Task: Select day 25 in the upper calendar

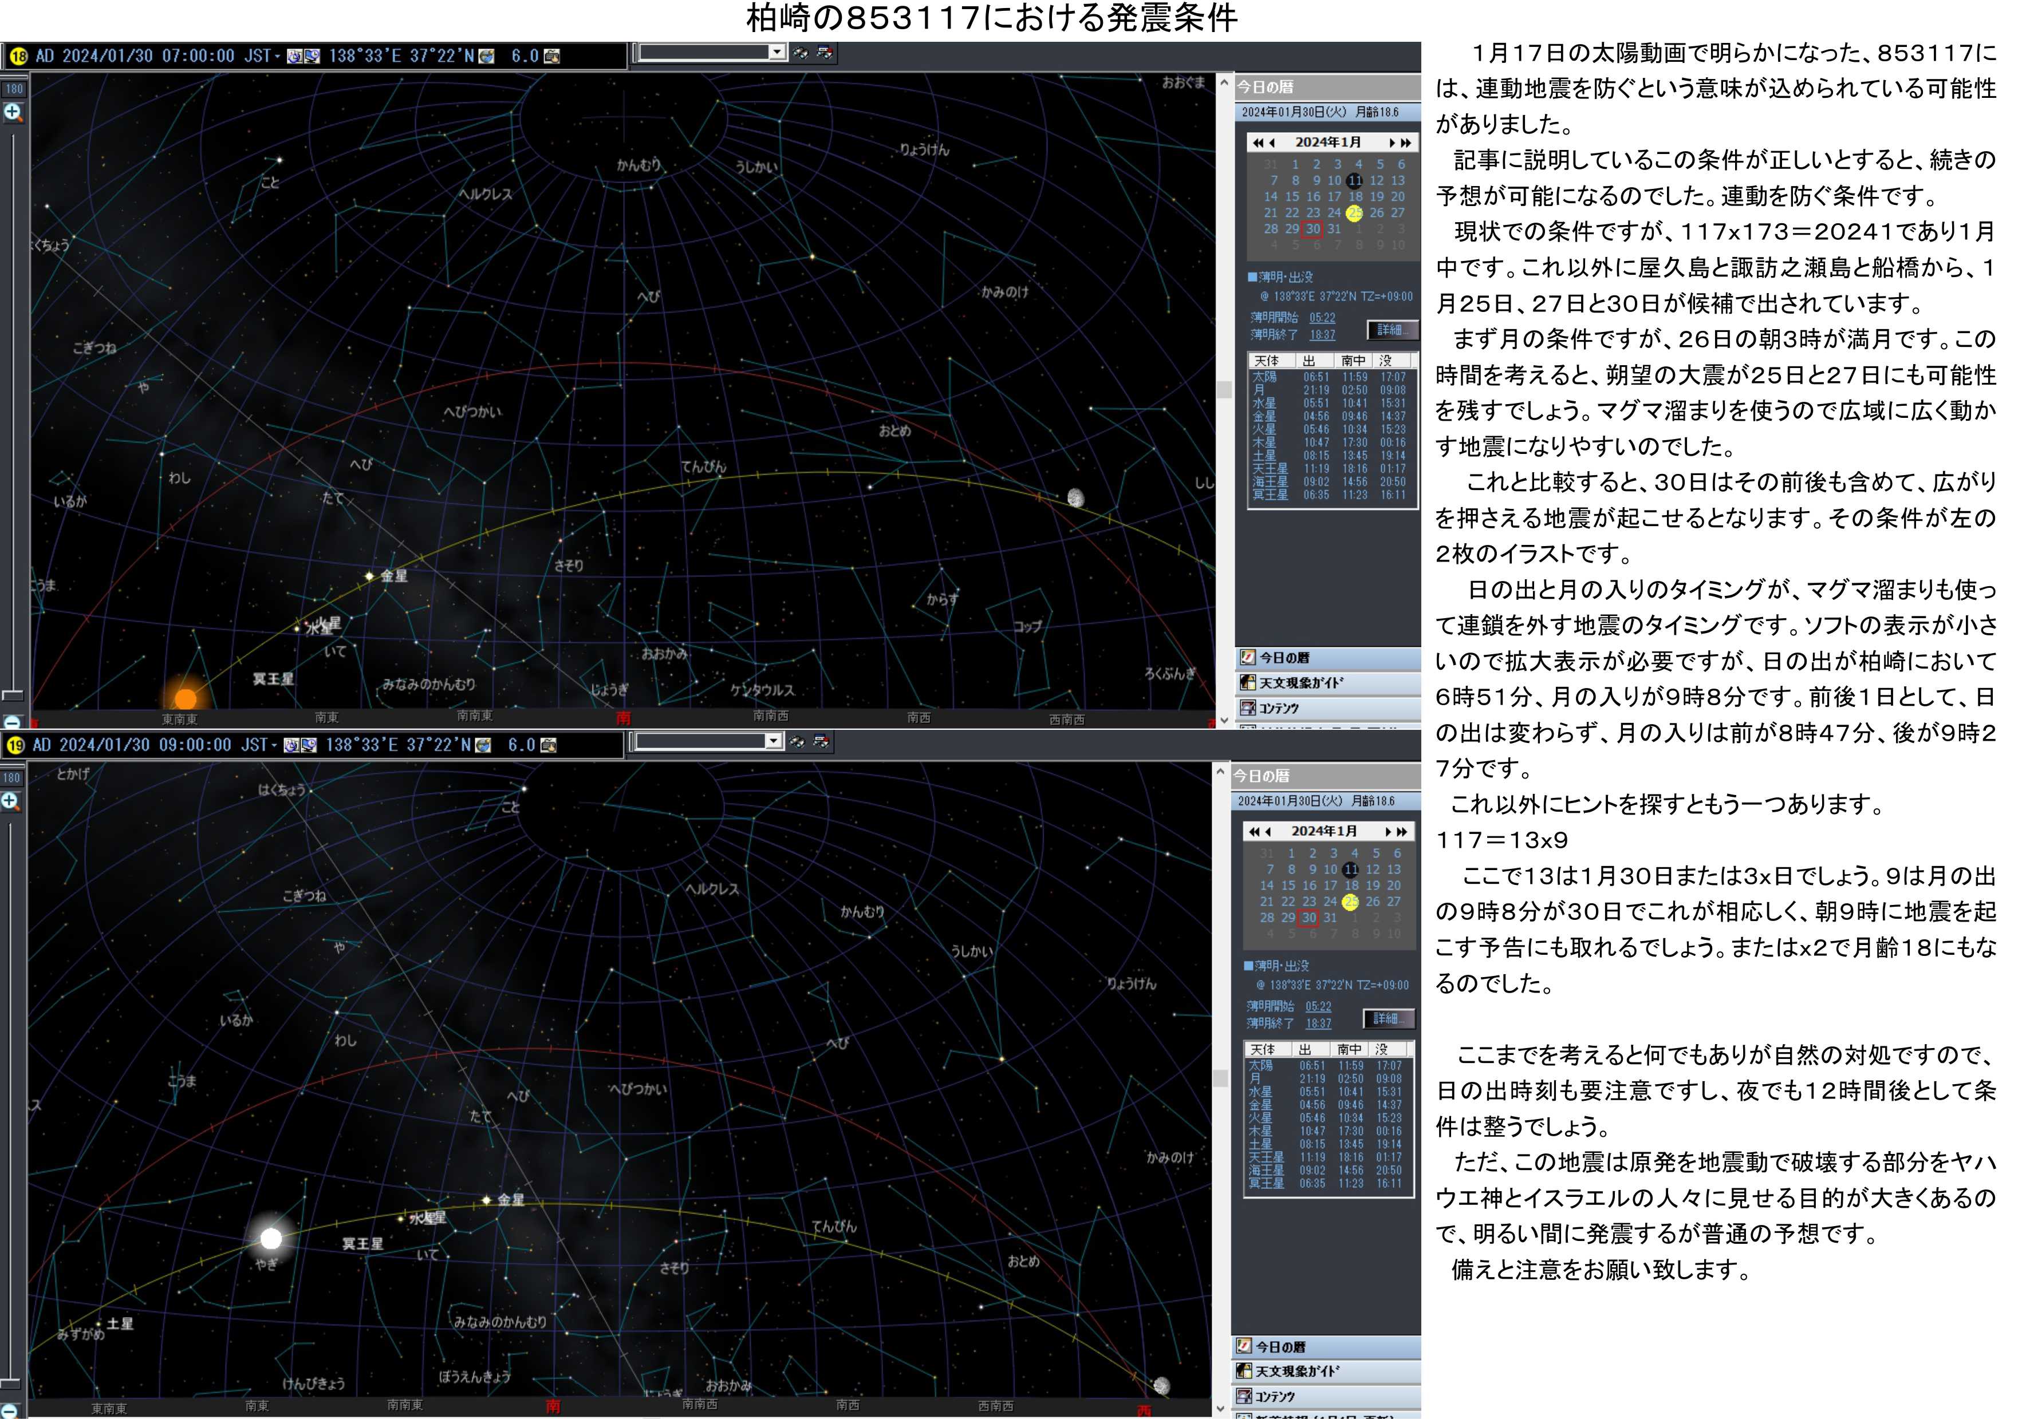Action: [x=1354, y=212]
